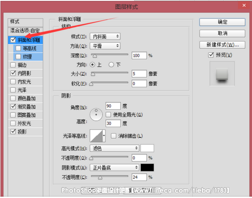This screenshot has width=252, height=198.
Task: Uncheck the 投影 effect checkbox
Action: point(13,132)
